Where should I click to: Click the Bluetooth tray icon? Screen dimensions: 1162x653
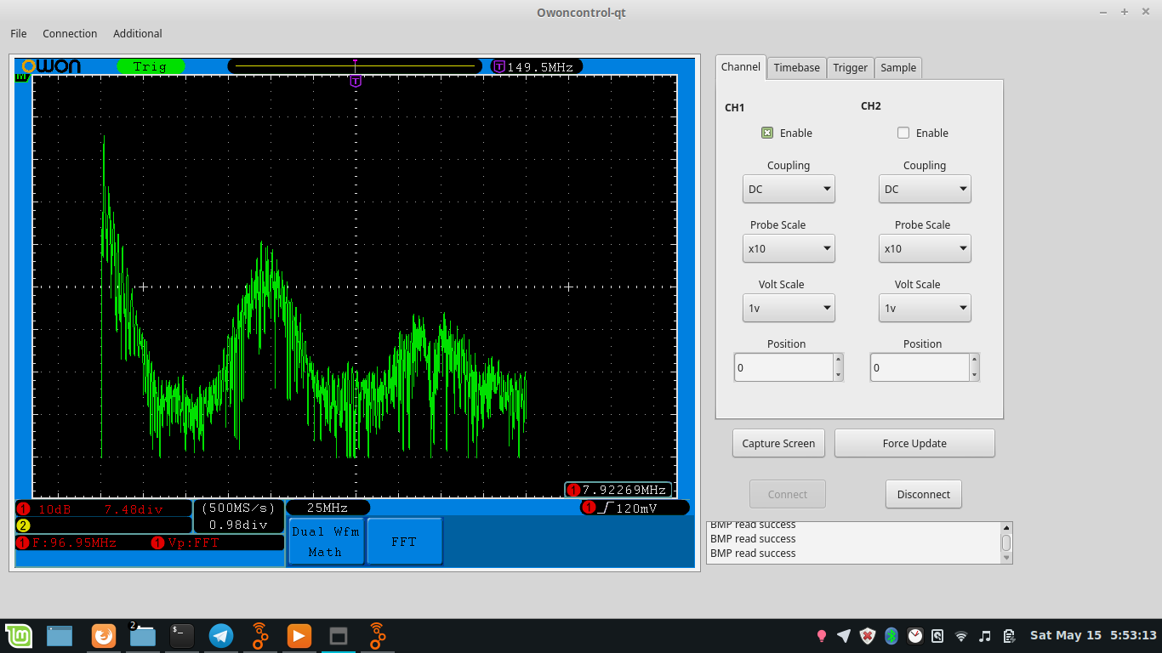[x=891, y=635]
